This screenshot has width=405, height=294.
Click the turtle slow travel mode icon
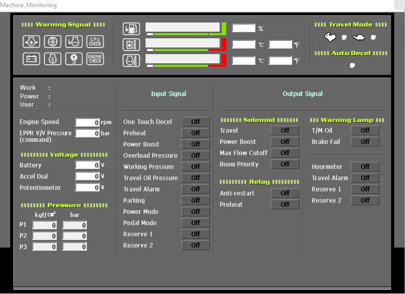click(360, 37)
